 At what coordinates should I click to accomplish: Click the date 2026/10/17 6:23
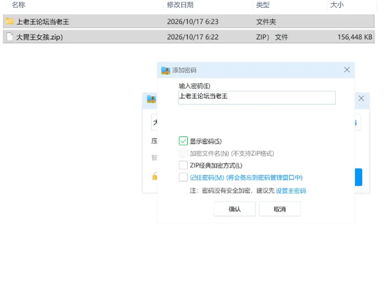[193, 21]
